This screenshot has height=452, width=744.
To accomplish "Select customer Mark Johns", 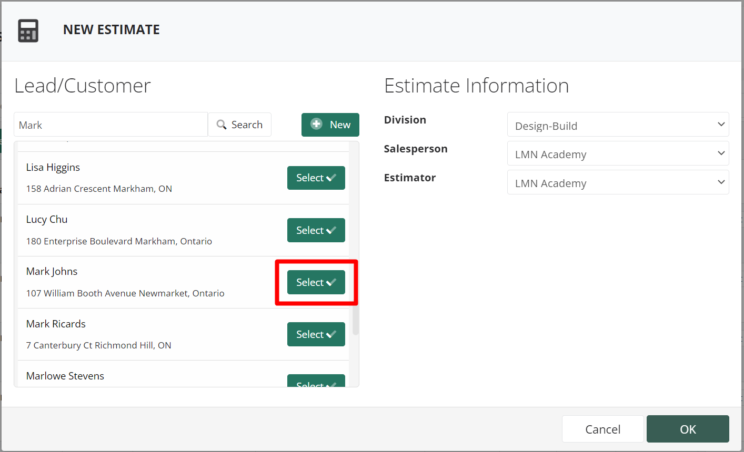I will [x=316, y=282].
